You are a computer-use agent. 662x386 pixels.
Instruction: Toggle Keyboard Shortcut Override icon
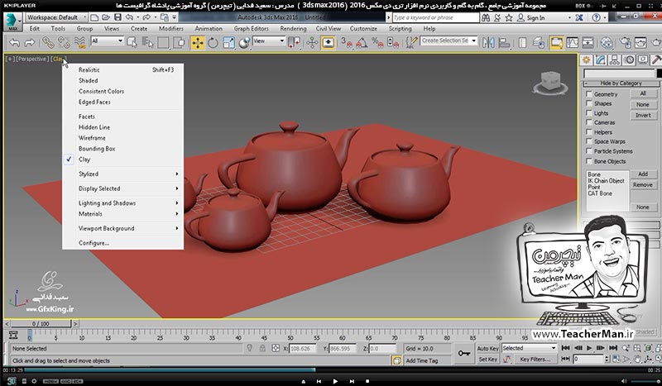328,42
